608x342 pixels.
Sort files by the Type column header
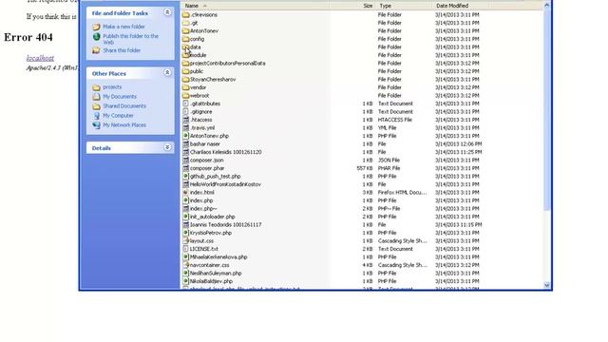(403, 6)
